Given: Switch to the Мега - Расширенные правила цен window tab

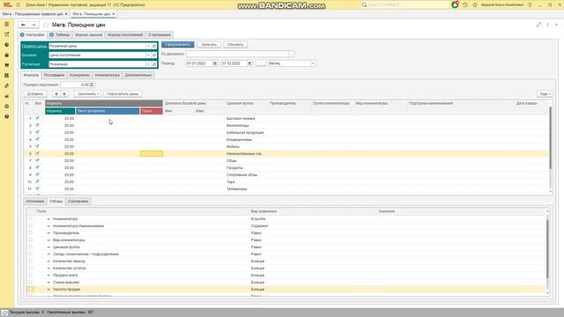Looking at the screenshot, I should click(x=34, y=14).
